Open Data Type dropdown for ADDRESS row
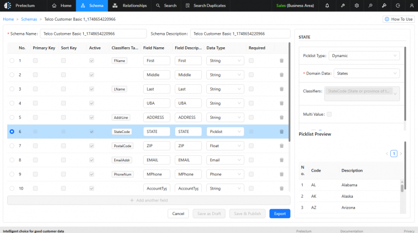This screenshot has height=233, width=418. (x=225, y=117)
